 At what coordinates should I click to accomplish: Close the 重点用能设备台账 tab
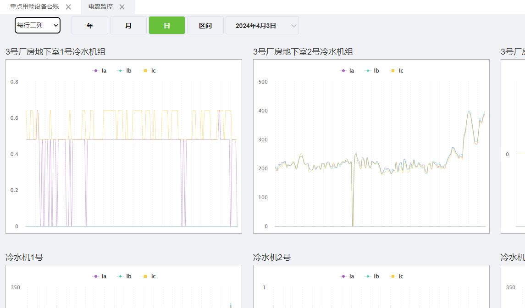point(68,7)
